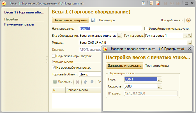
Task: Open Скорость selection ellipsis button
Action: tap(160, 86)
